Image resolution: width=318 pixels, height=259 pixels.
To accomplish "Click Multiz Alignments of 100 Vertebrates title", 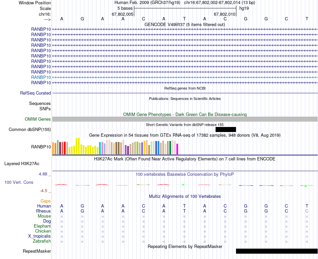I will (x=185, y=196).
